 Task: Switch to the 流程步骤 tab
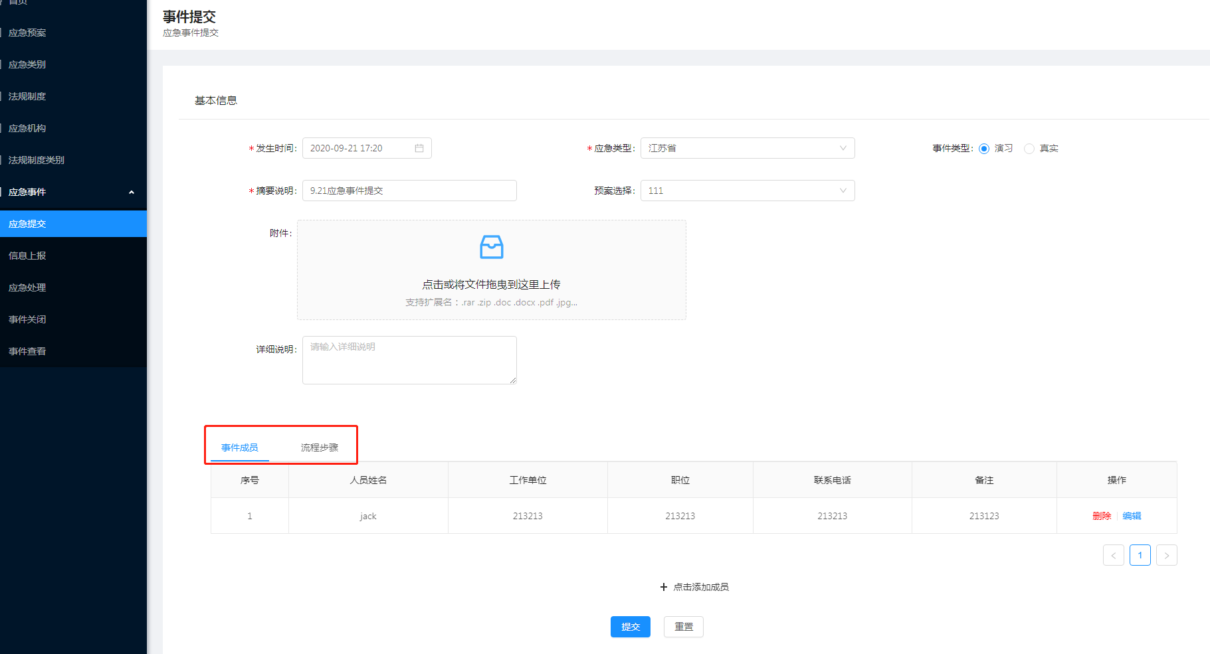point(320,448)
